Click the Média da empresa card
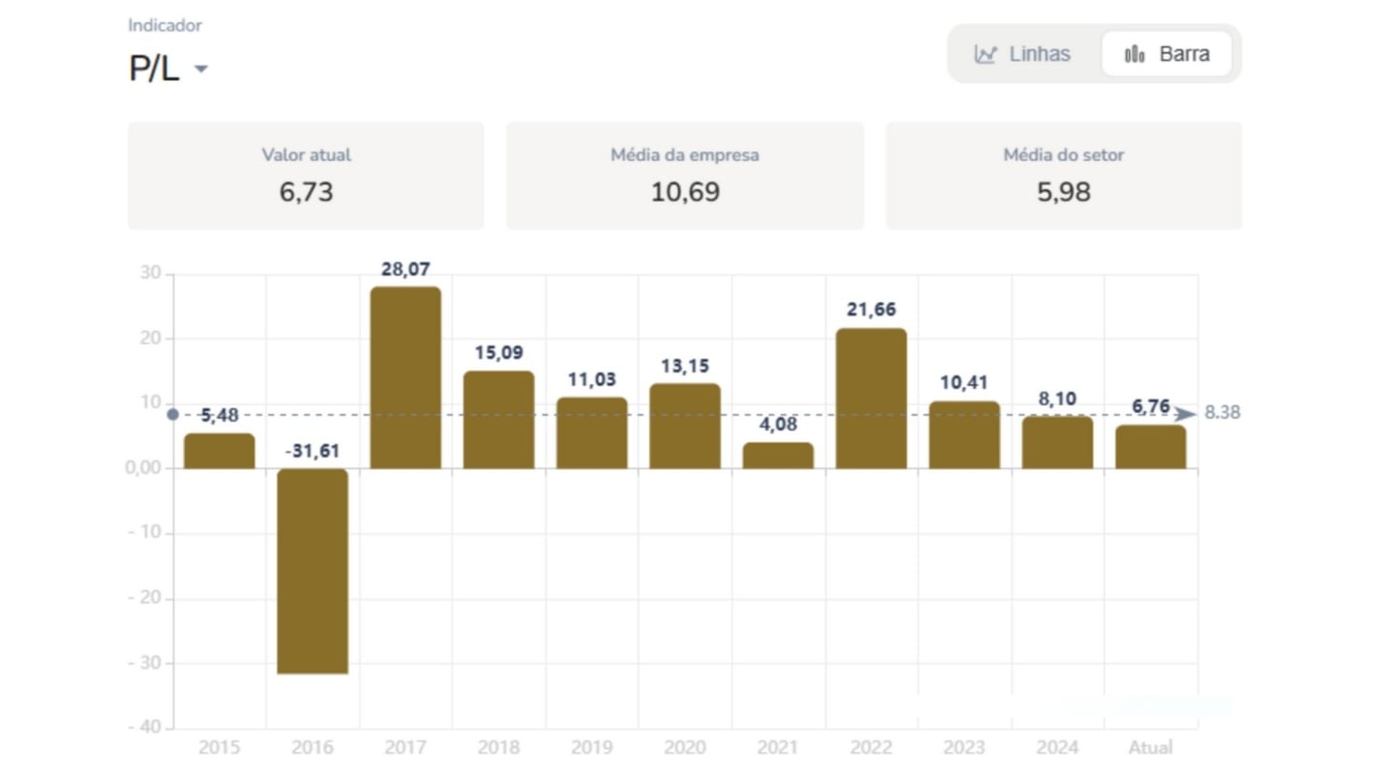Image resolution: width=1373 pixels, height=772 pixels. click(685, 175)
